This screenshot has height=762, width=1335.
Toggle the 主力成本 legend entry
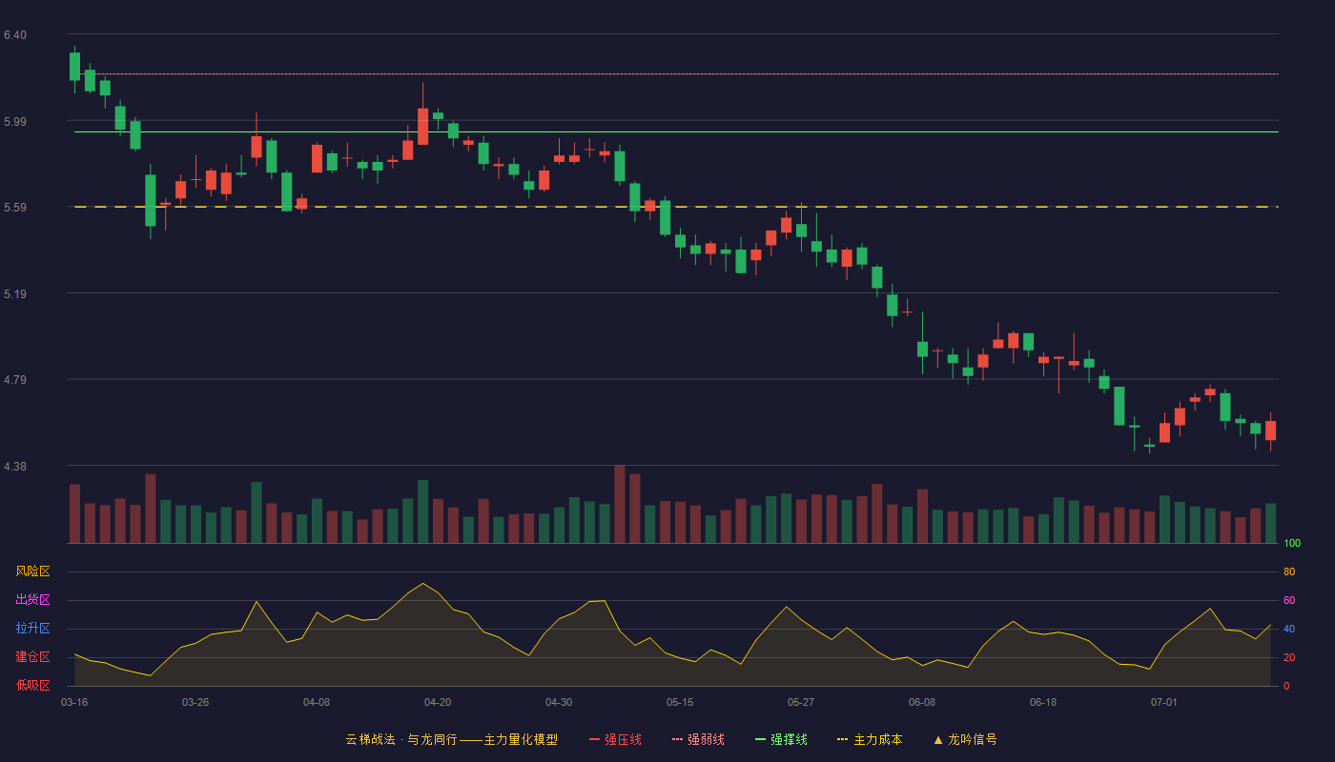tap(870, 739)
